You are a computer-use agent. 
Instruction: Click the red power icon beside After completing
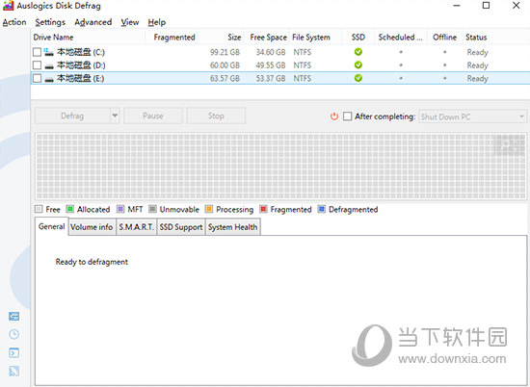pyautogui.click(x=334, y=116)
